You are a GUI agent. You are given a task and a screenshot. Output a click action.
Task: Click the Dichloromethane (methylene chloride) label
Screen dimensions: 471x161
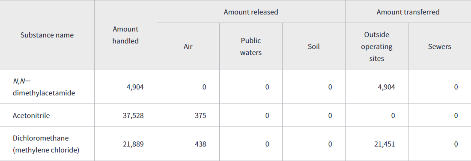(x=46, y=144)
